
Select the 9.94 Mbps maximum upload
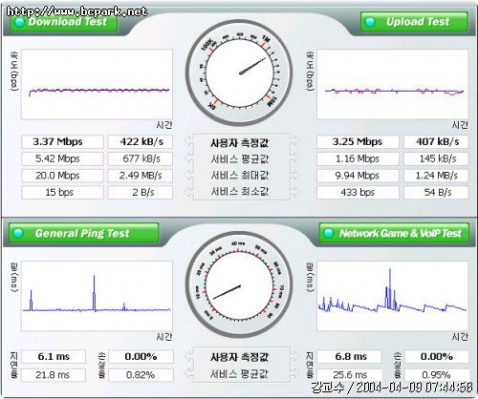[358, 176]
